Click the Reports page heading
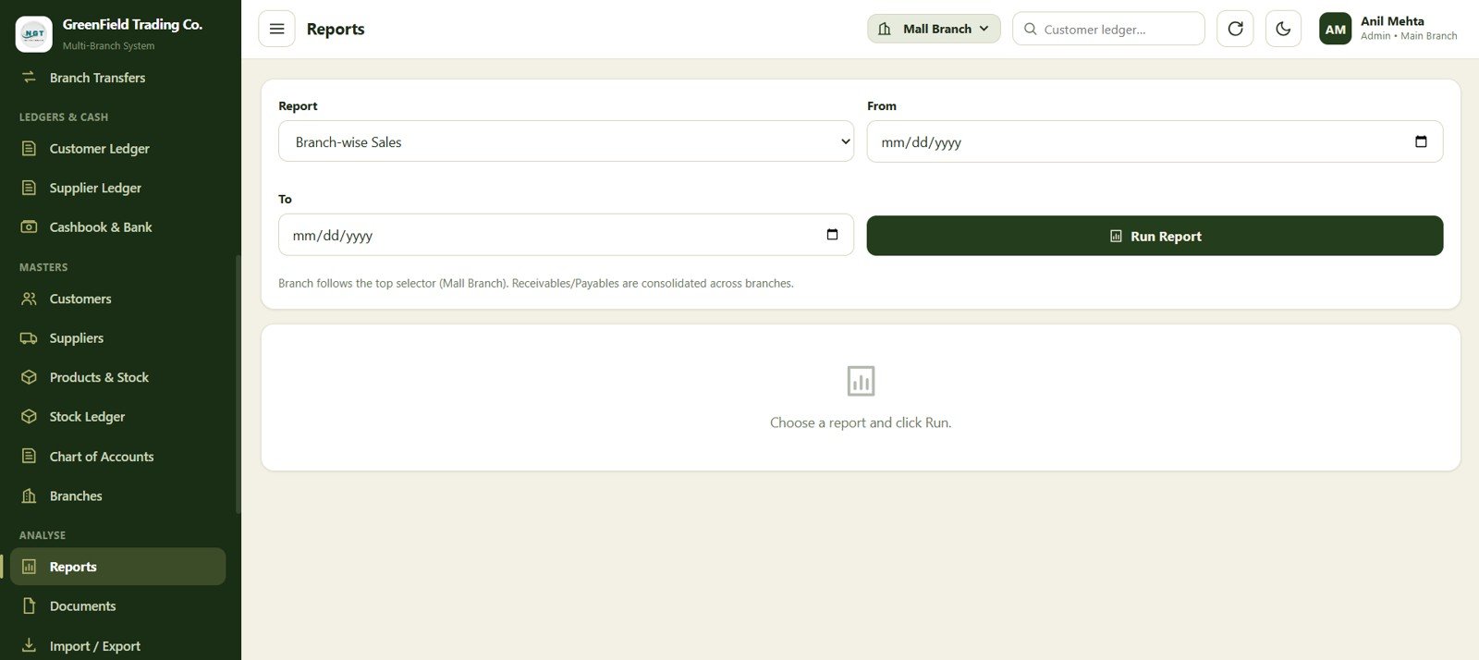 tap(336, 29)
